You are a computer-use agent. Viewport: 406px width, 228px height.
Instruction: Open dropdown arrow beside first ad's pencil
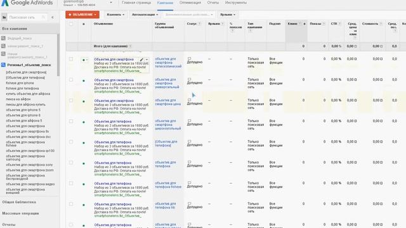coord(147,60)
